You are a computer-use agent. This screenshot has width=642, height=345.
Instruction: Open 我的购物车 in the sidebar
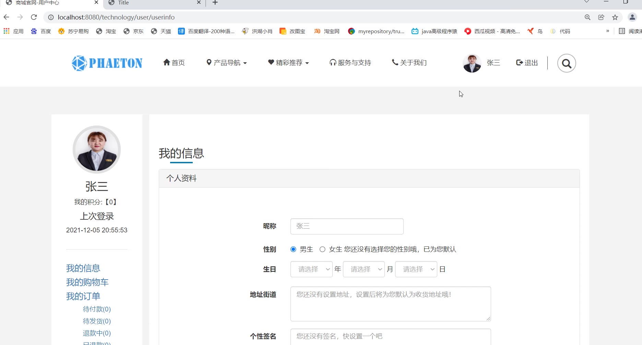87,282
